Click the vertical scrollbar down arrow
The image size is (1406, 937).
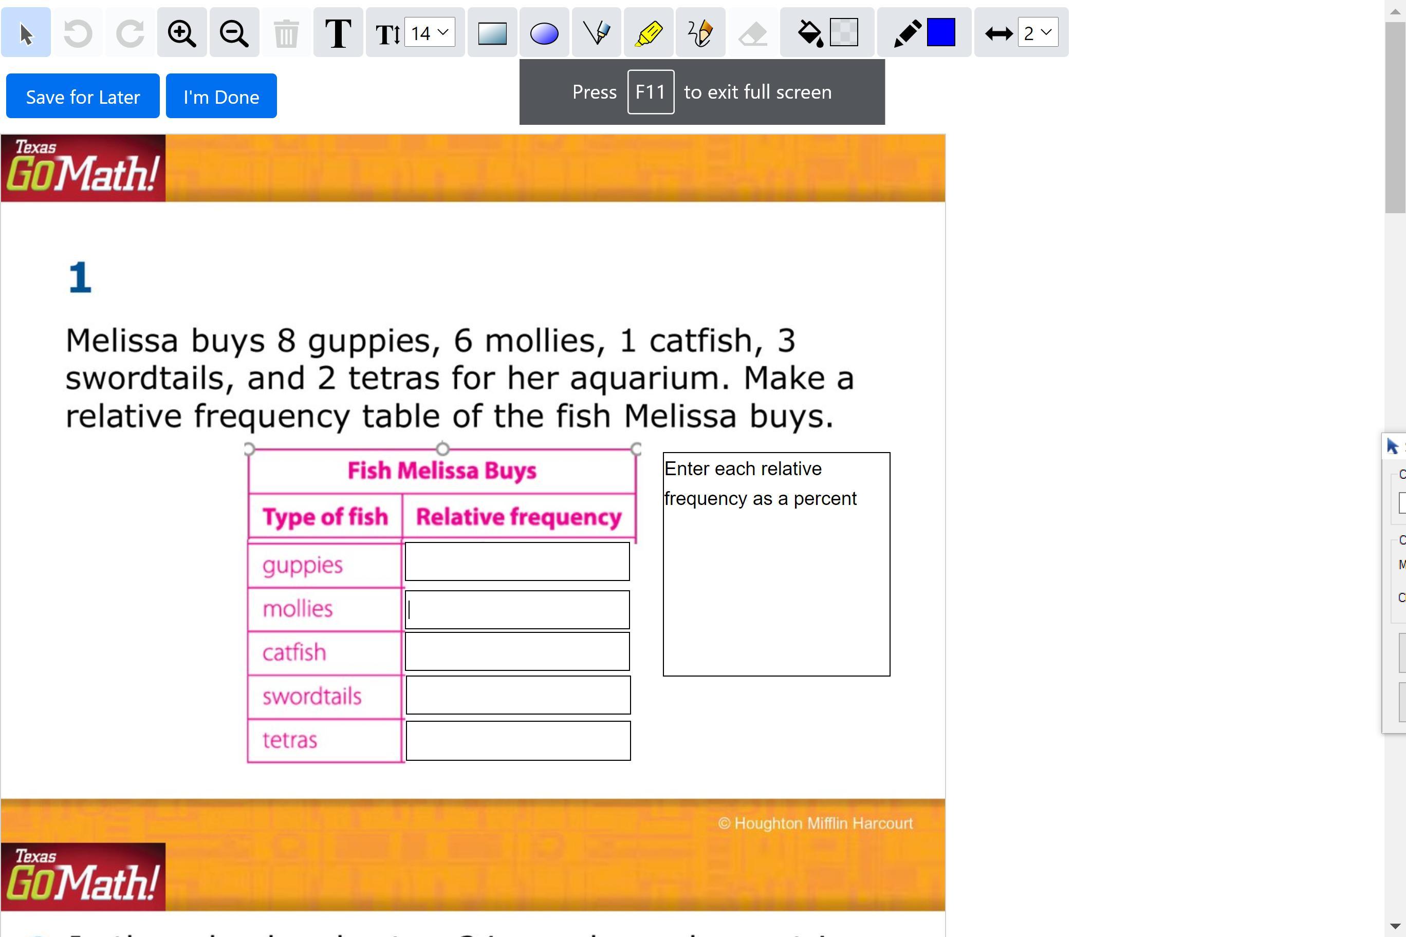(1395, 927)
